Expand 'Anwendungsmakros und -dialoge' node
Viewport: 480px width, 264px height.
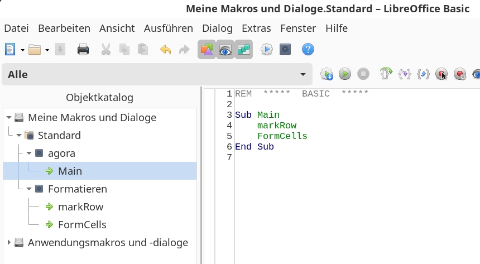(x=9, y=243)
